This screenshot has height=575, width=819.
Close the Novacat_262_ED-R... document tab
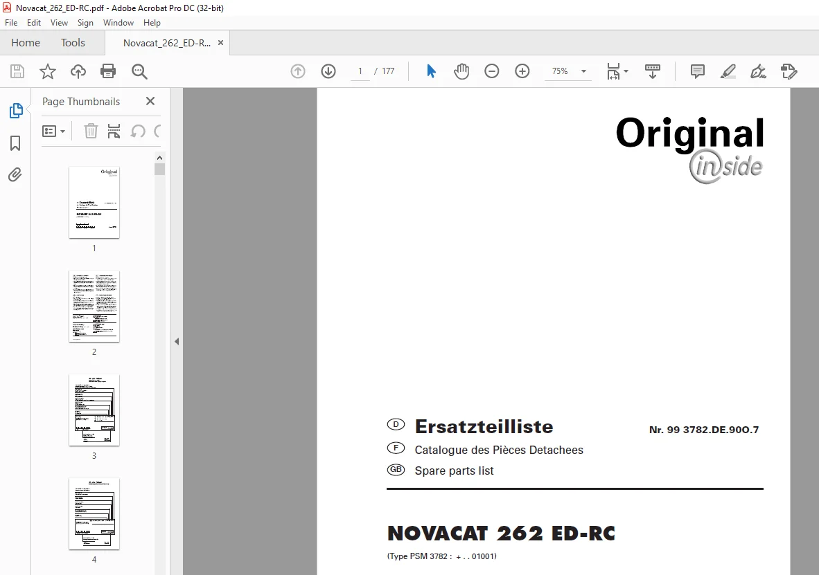click(220, 43)
